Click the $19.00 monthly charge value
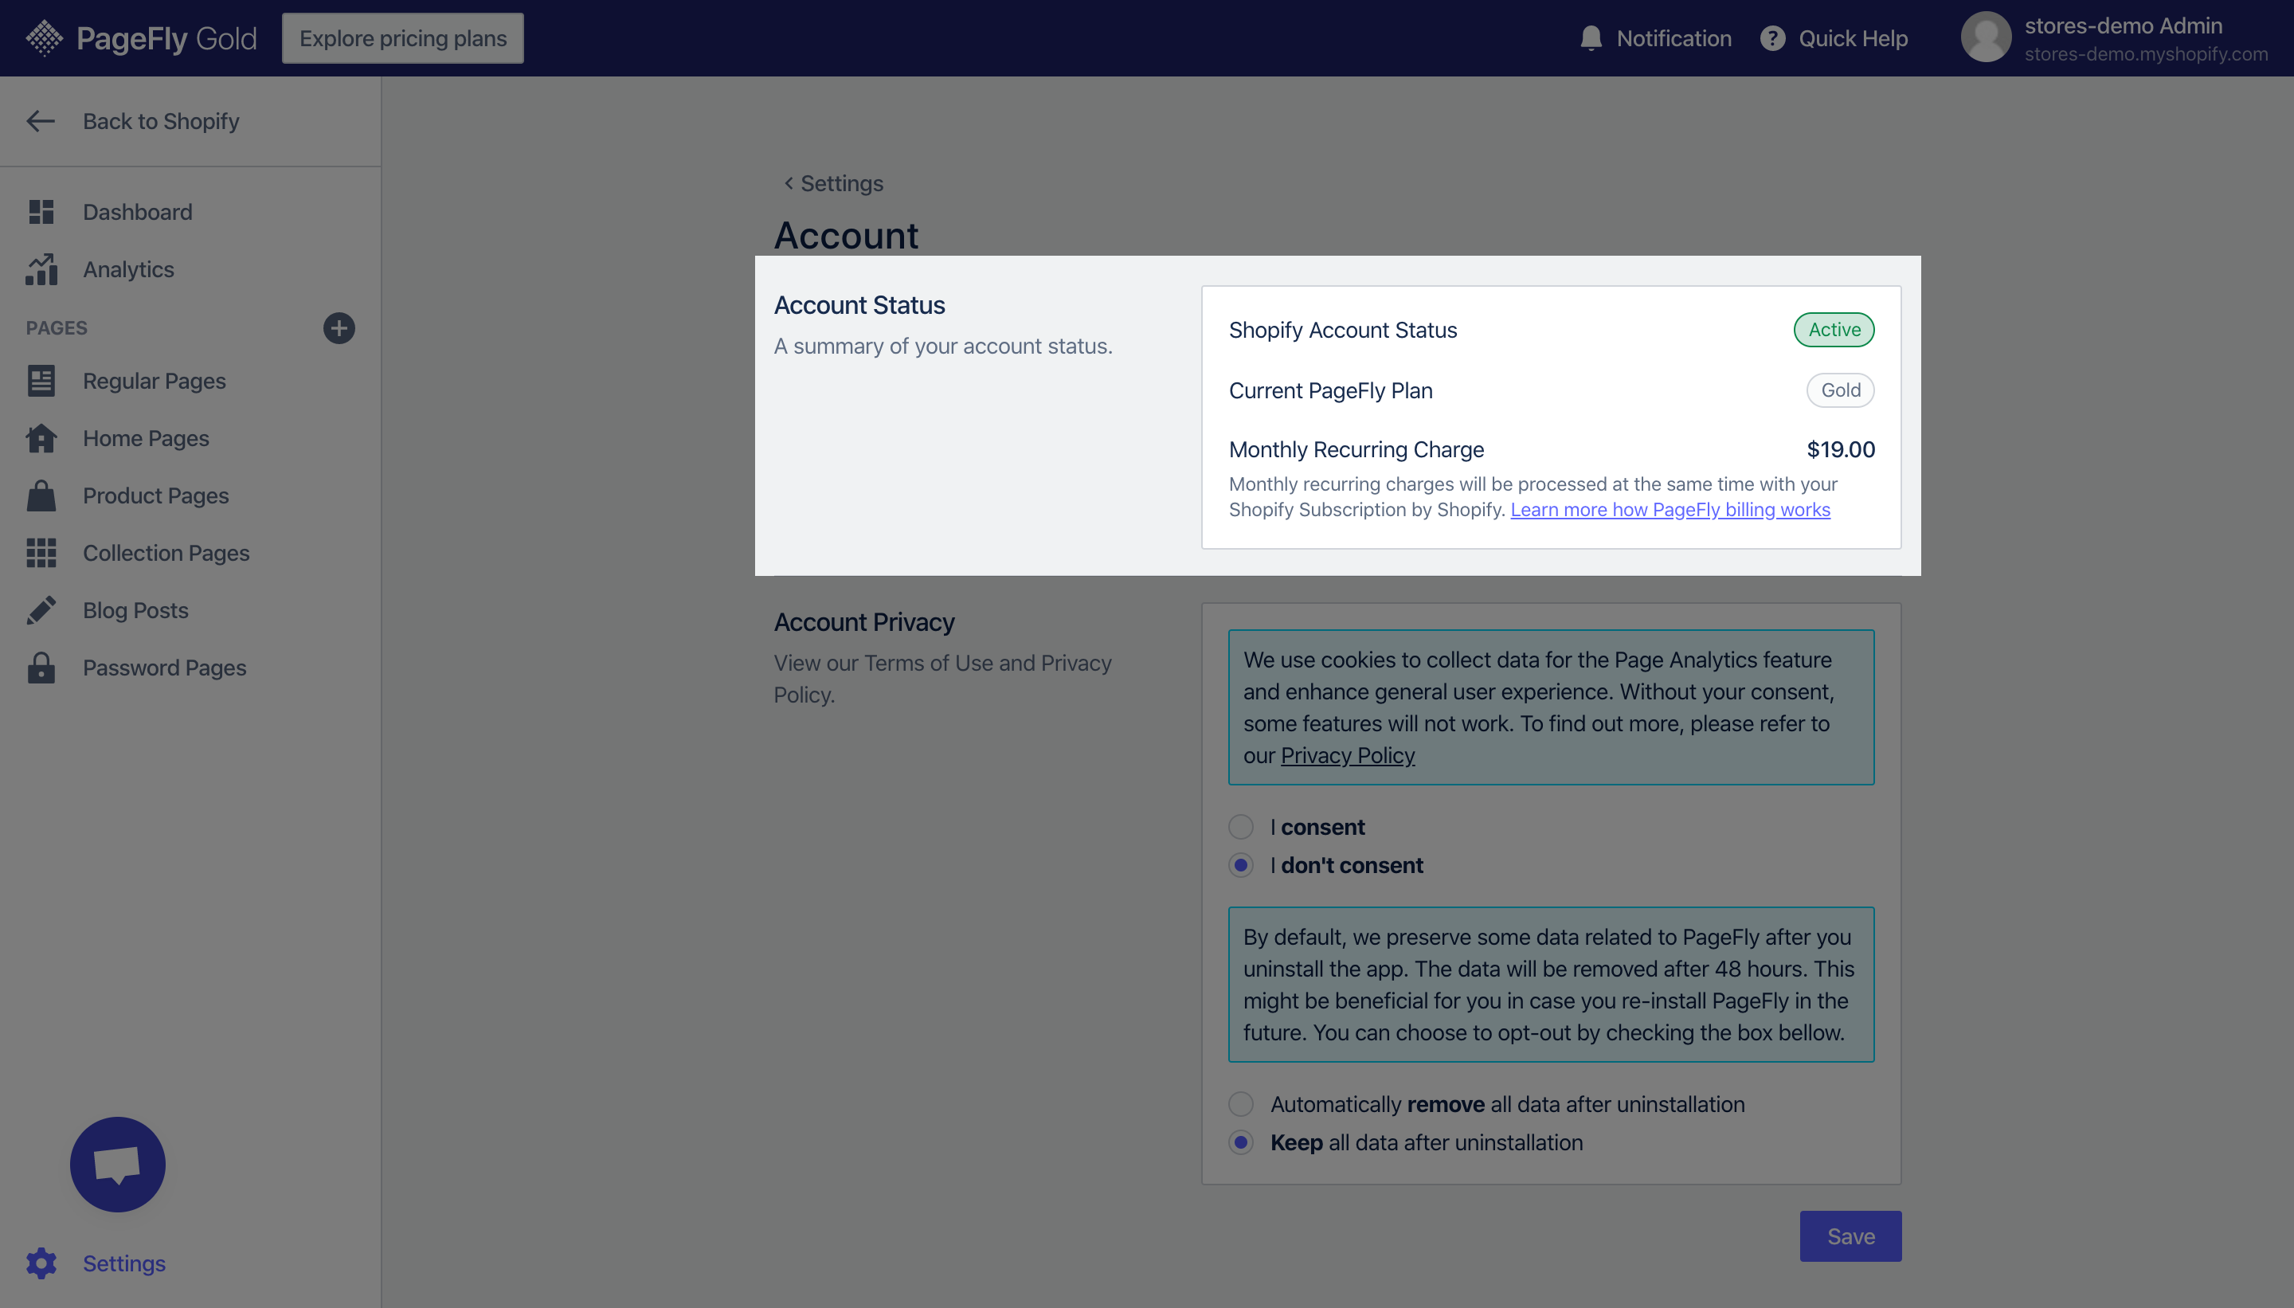This screenshot has width=2294, height=1308. (x=1841, y=449)
